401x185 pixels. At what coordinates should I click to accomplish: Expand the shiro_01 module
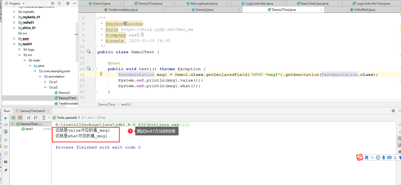[14, 28]
